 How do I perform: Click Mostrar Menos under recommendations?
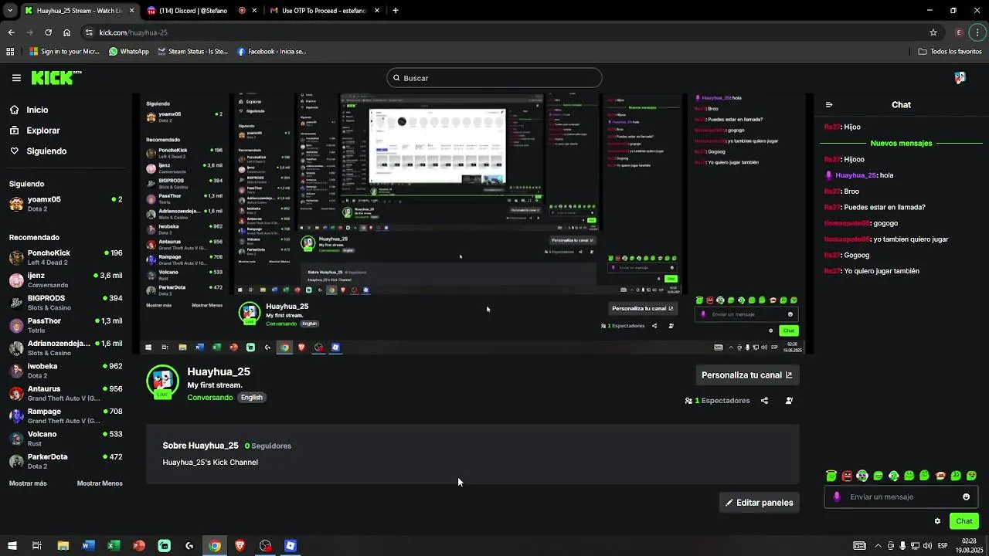(100, 483)
